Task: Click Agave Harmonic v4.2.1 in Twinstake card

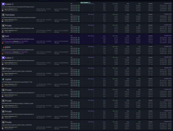Action: (x=11, y=20)
